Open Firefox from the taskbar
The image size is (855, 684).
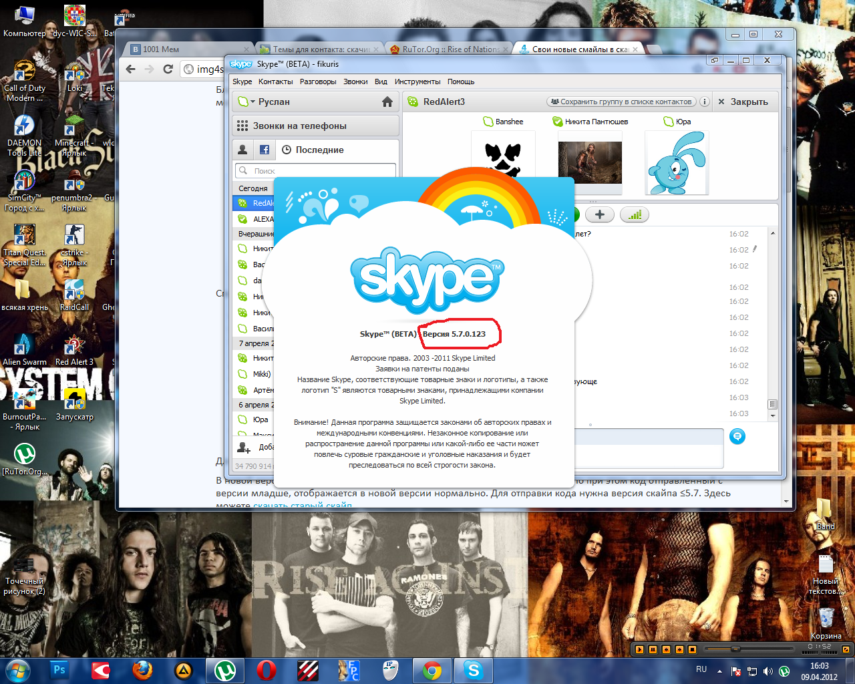point(142,670)
